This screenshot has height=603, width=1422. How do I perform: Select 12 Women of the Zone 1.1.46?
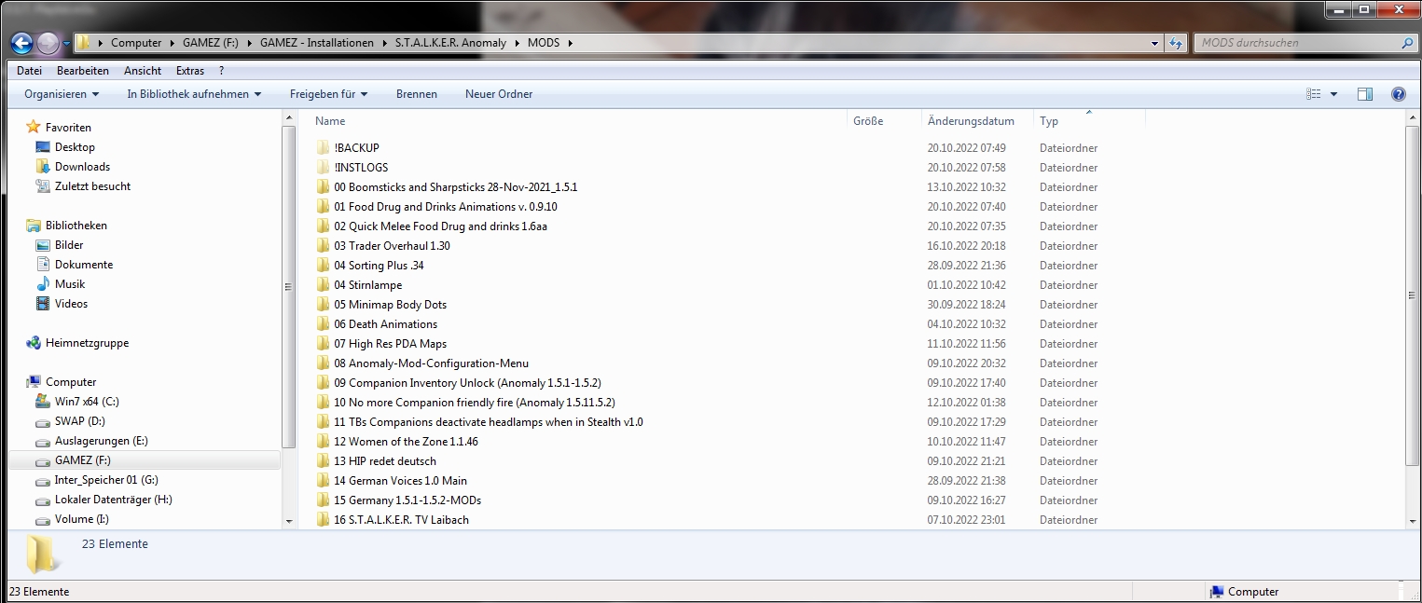[406, 441]
